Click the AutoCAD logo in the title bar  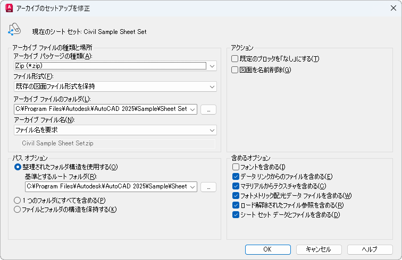[9, 8]
